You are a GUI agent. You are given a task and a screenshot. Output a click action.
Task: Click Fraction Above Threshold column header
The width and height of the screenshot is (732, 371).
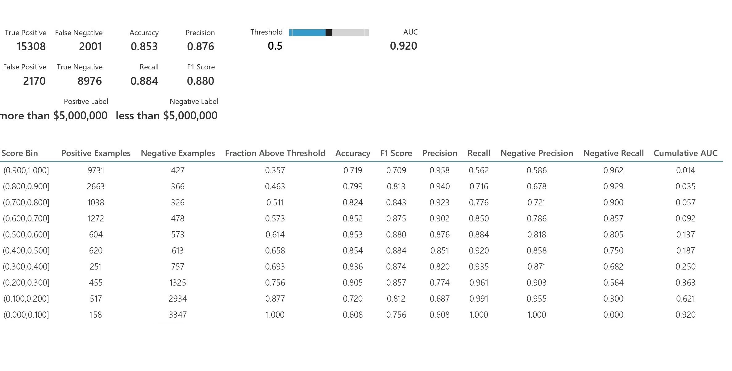tap(275, 153)
